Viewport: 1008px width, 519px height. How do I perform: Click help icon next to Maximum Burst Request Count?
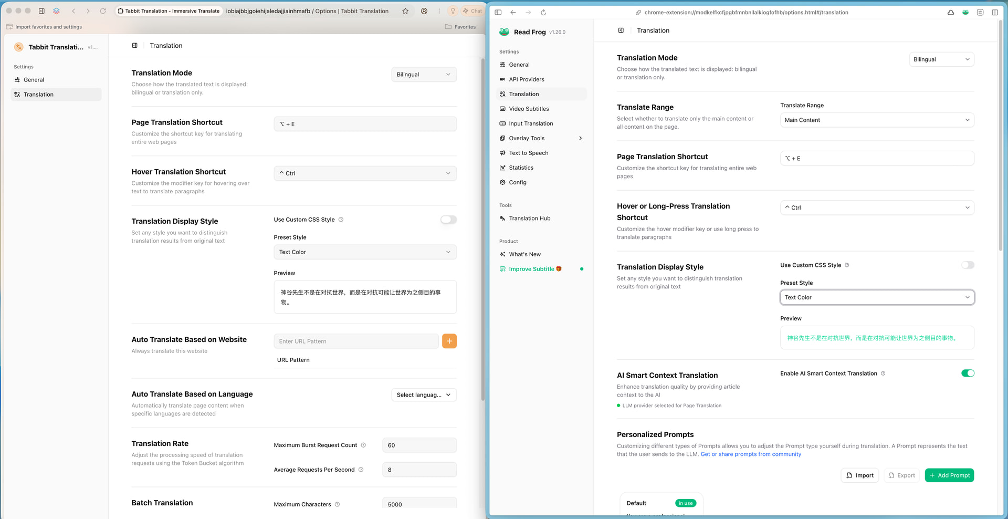(363, 445)
